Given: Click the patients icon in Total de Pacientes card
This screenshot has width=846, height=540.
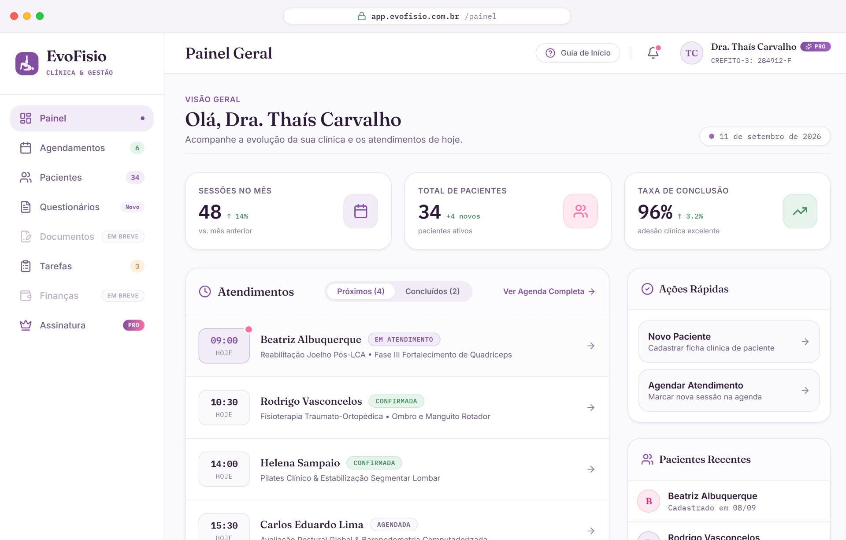Looking at the screenshot, I should 580,211.
